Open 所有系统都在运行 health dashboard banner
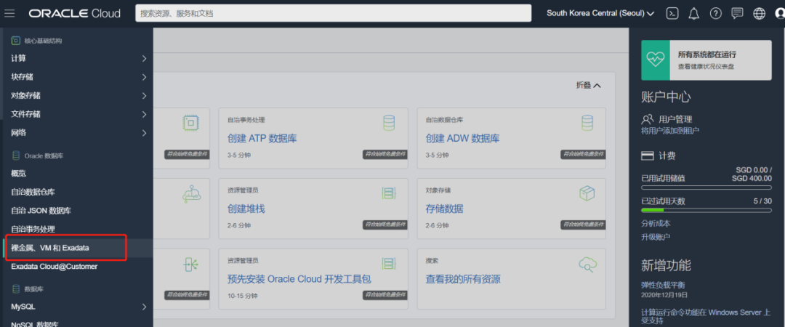This screenshot has width=785, height=327. [x=706, y=60]
